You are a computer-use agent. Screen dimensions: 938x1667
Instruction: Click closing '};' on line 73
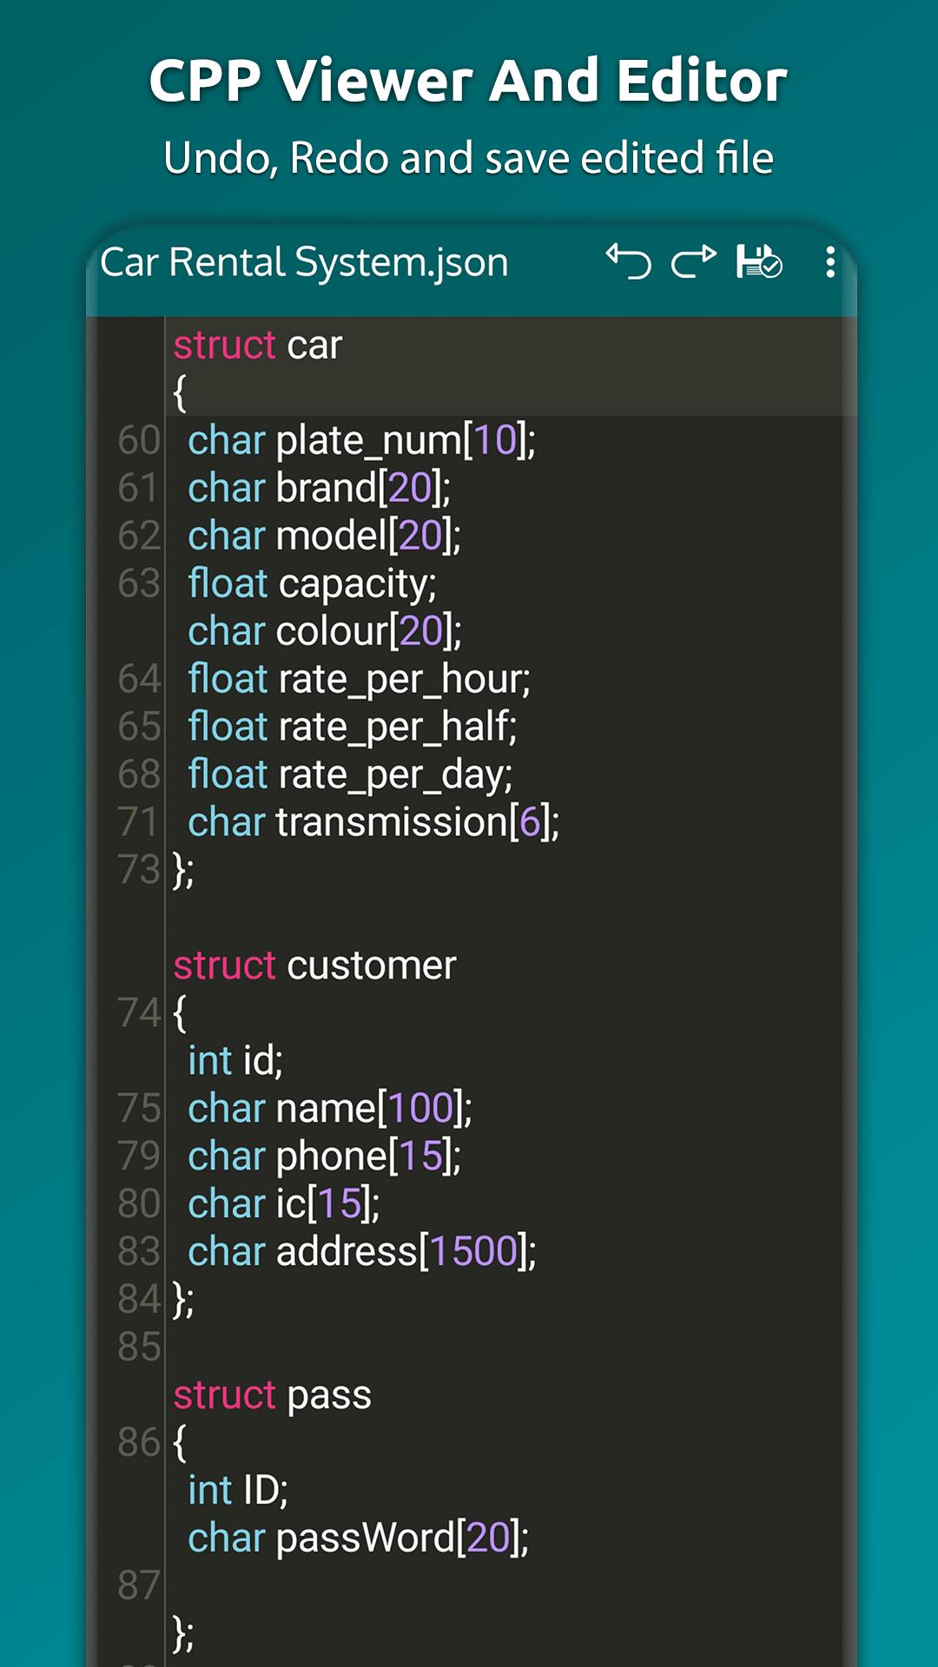[183, 870]
